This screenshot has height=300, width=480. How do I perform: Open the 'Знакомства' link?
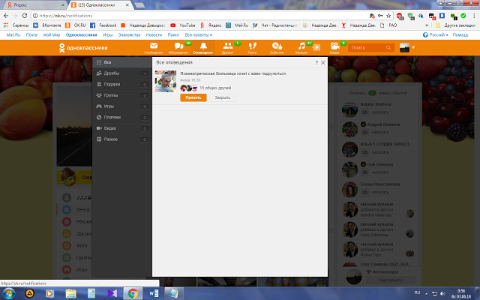tap(129, 35)
